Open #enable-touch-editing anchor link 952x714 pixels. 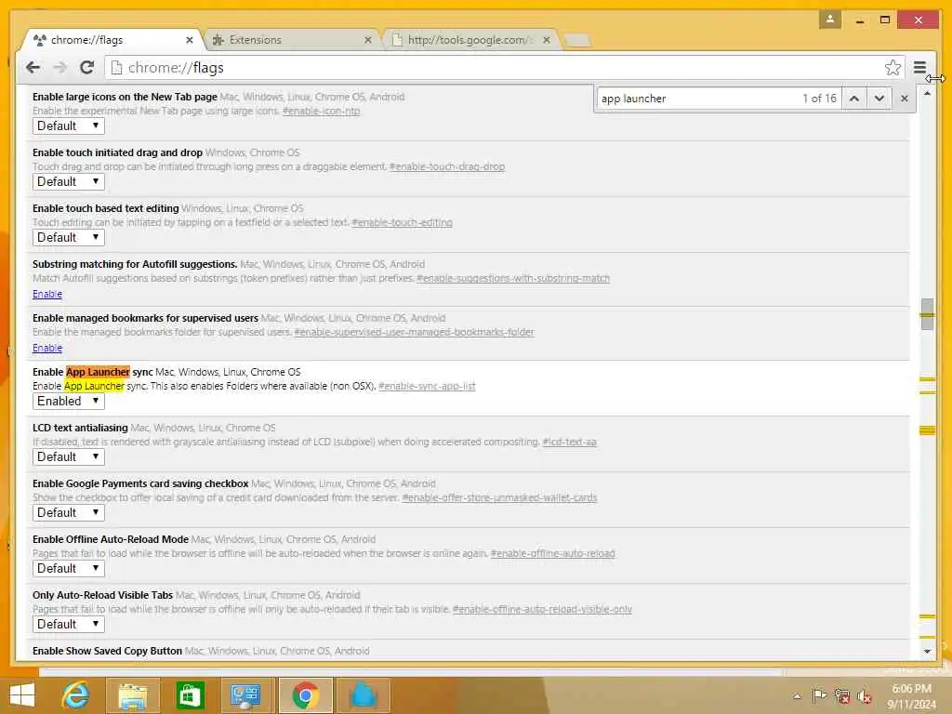[x=402, y=223]
